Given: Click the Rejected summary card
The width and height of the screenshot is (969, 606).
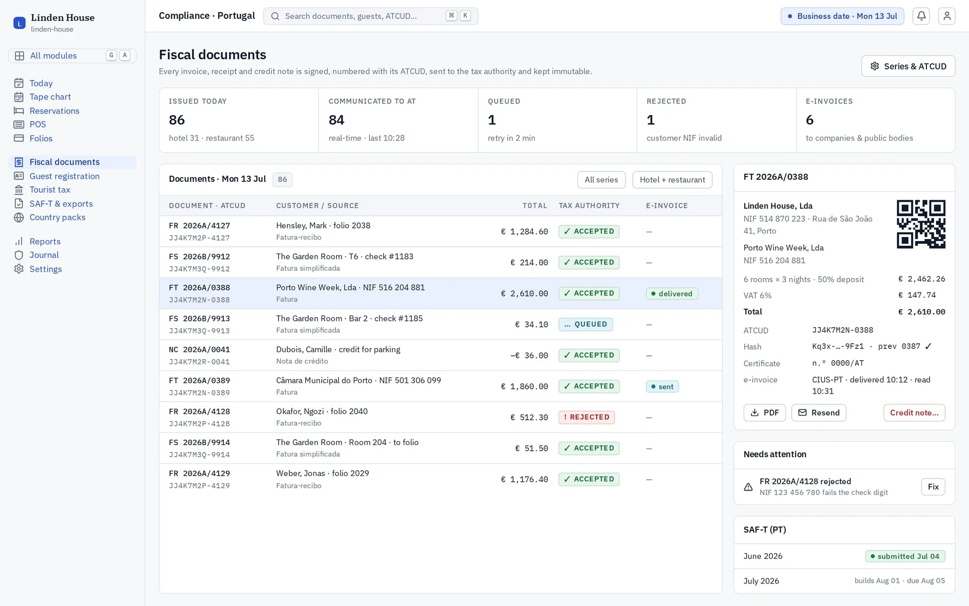Looking at the screenshot, I should (x=716, y=120).
